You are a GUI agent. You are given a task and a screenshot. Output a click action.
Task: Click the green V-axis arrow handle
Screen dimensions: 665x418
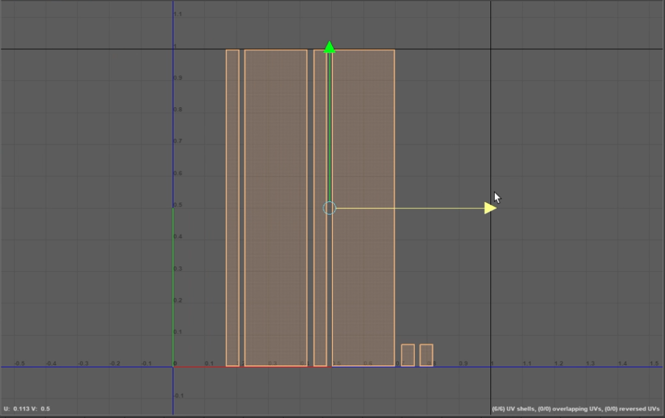(329, 47)
